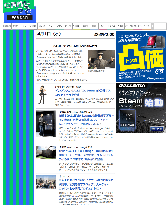The height and width of the screenshot is (205, 168).
Task: Click the 【ニュース】 label
Action: [65, 177]
